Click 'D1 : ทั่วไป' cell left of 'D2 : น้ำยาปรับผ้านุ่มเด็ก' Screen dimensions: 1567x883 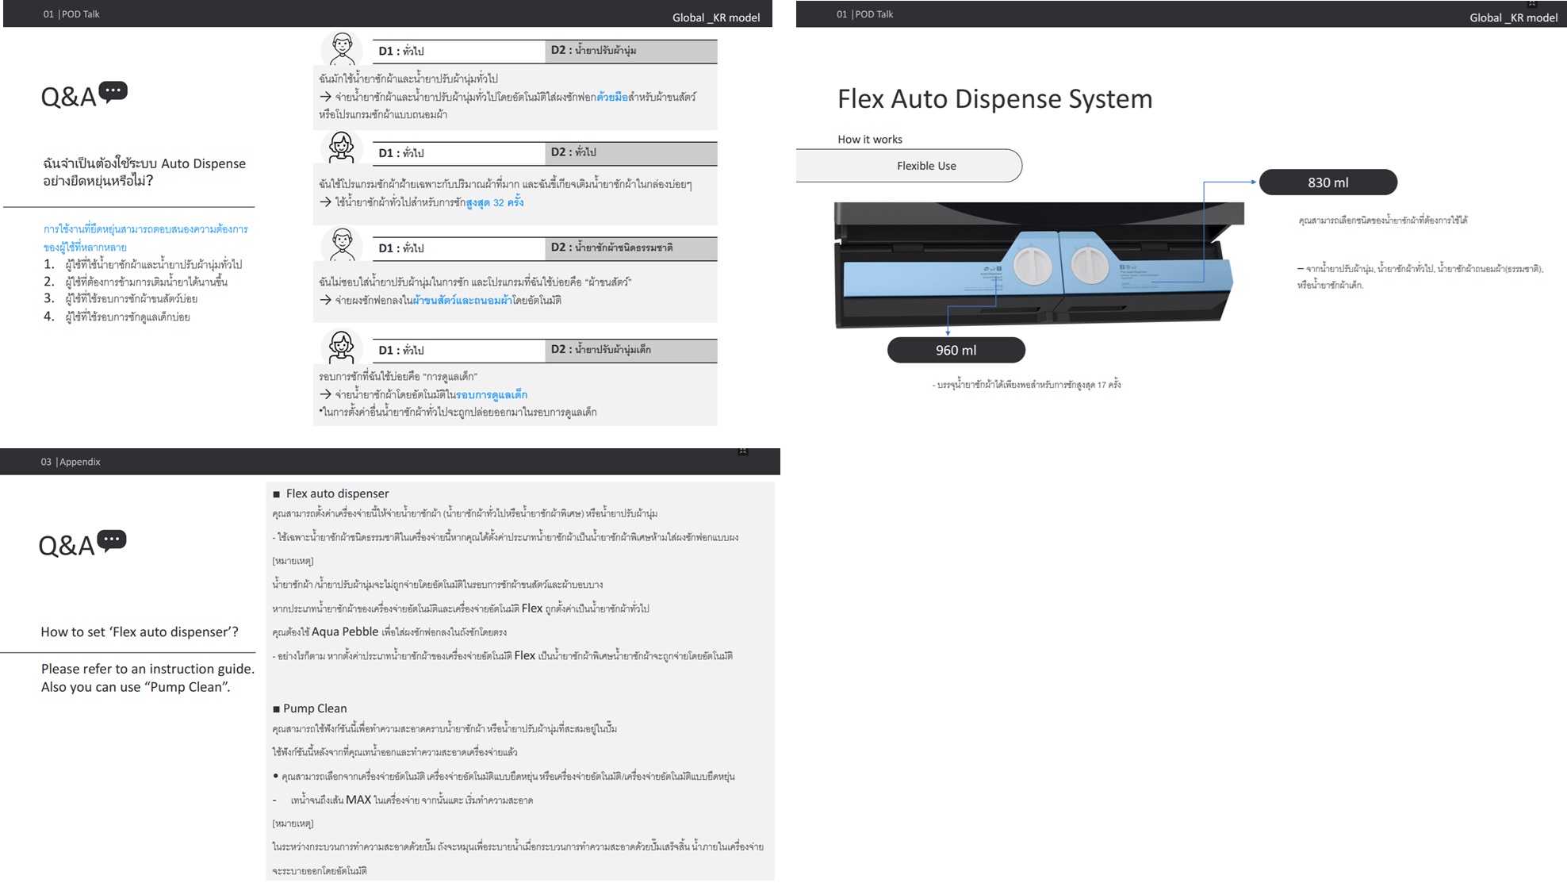coord(458,350)
